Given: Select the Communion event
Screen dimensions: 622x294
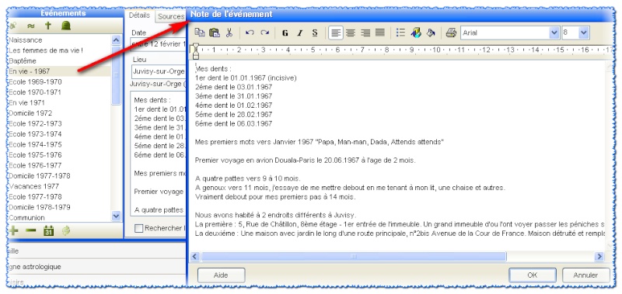Looking at the screenshot, I should click(x=26, y=218).
